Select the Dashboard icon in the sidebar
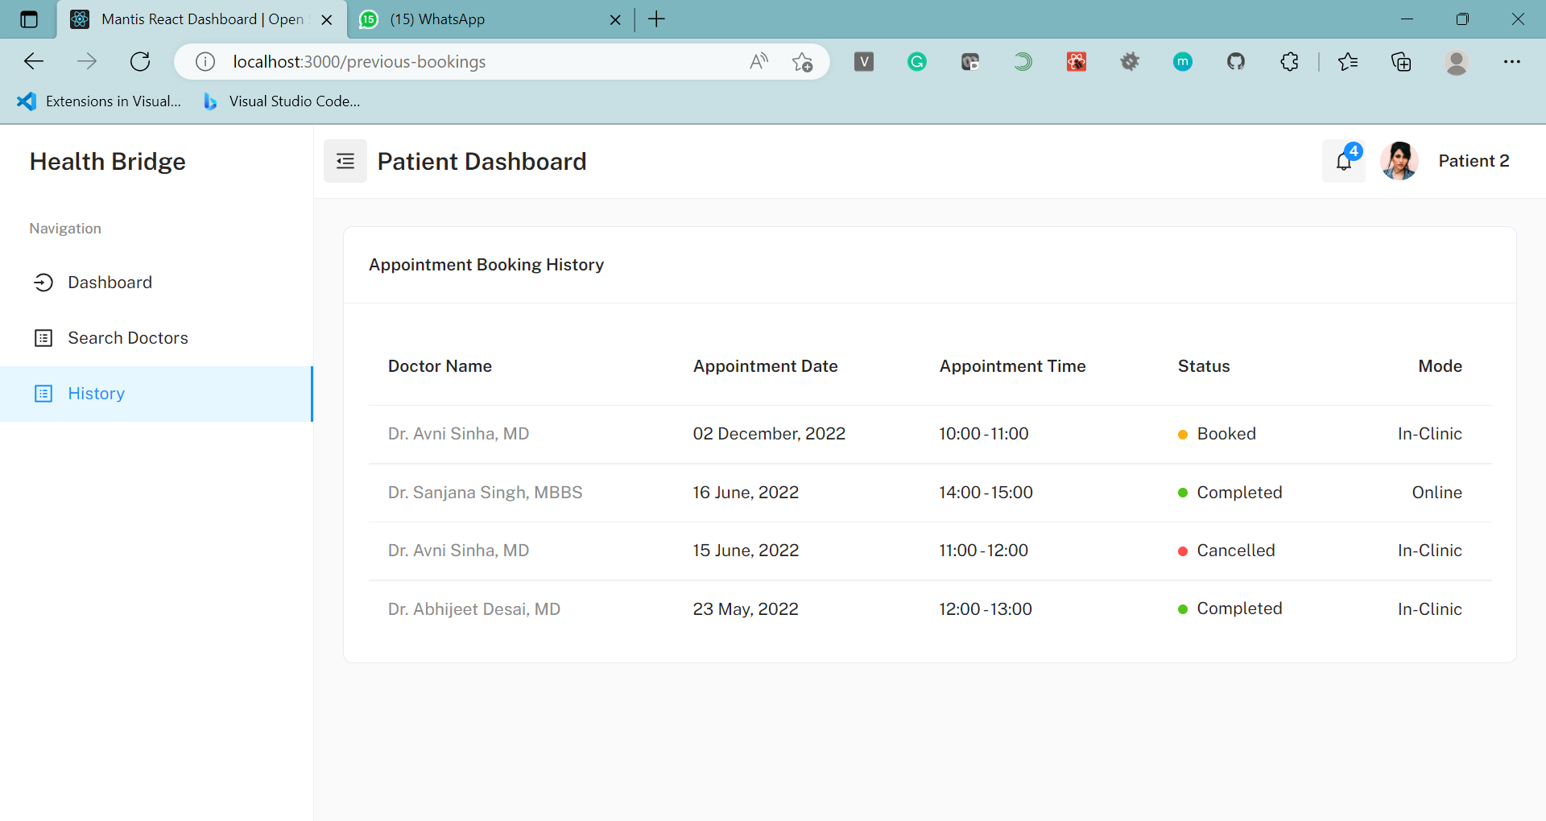1546x821 pixels. click(x=44, y=282)
